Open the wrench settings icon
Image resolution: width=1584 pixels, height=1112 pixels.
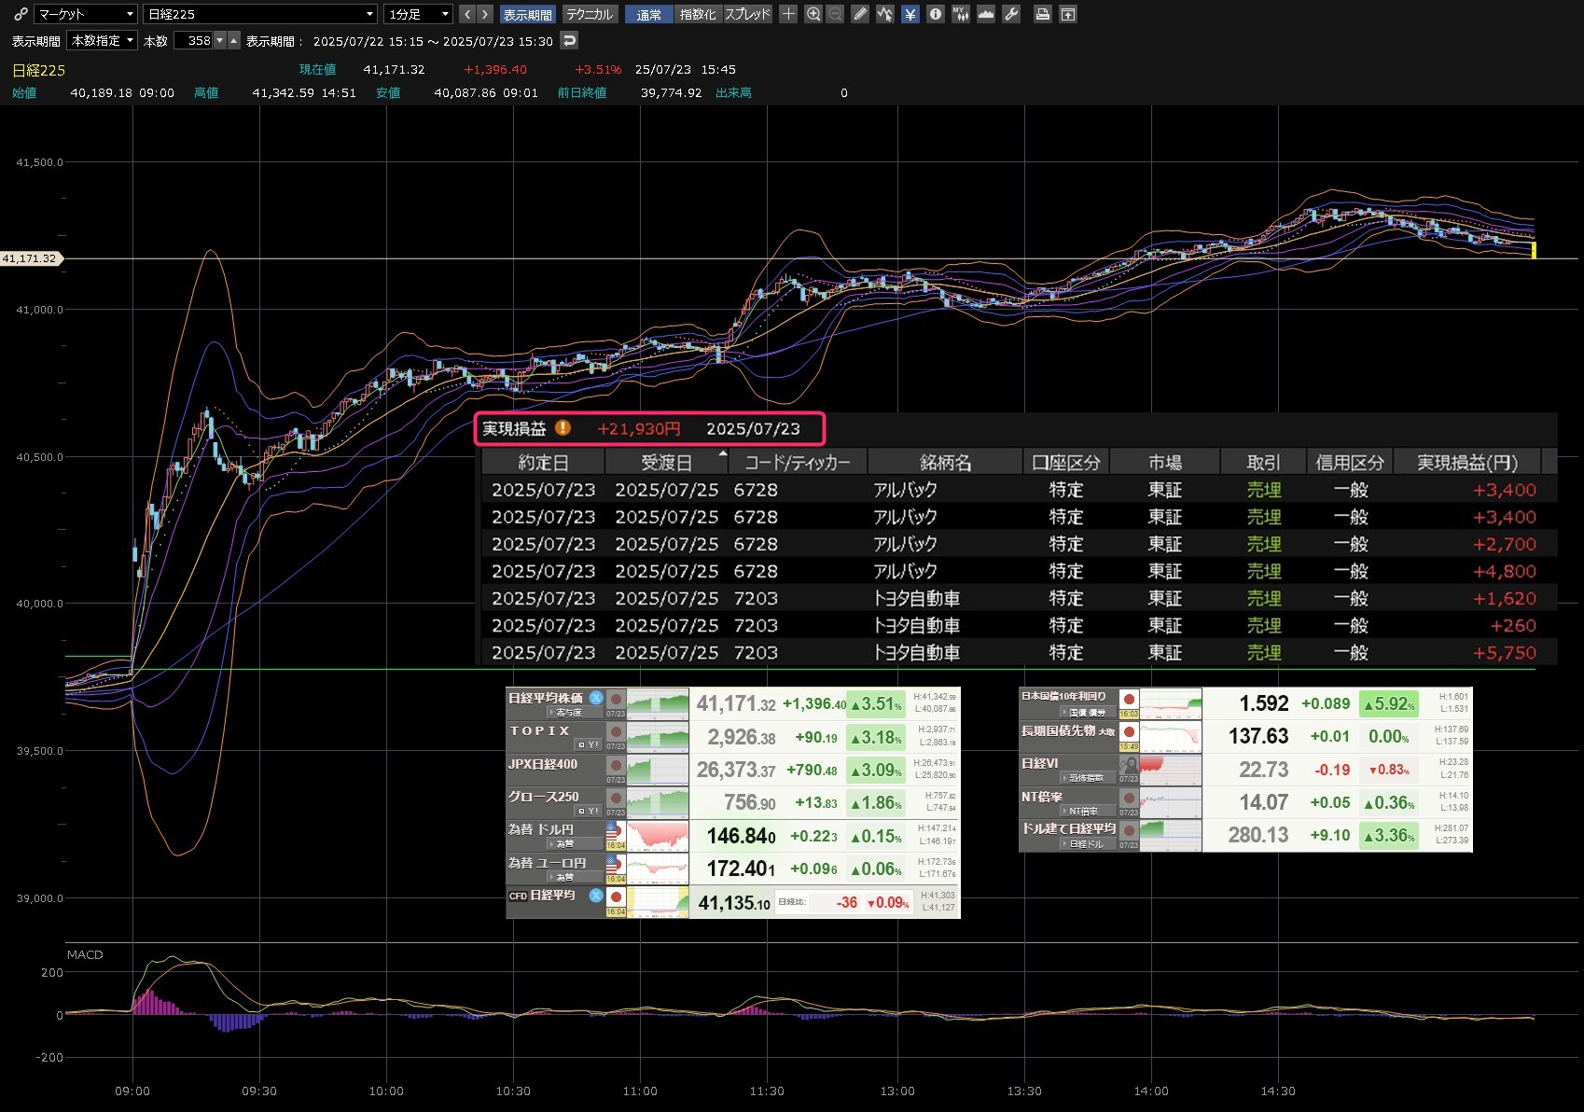point(1011,14)
